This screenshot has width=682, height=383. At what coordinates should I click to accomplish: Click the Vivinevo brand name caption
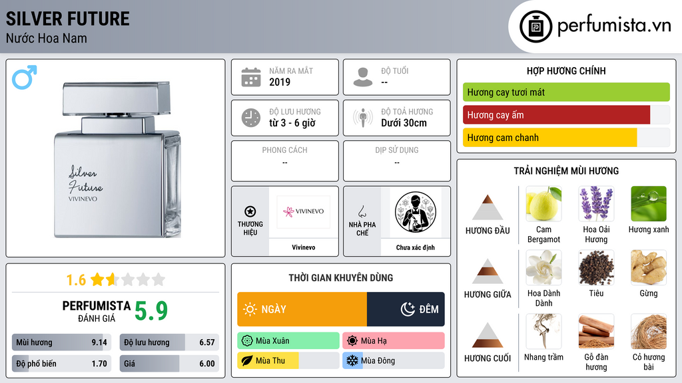pos(304,247)
